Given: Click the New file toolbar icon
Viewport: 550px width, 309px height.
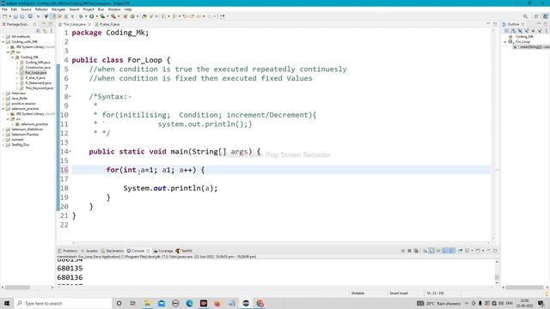Looking at the screenshot, I should (5, 16).
